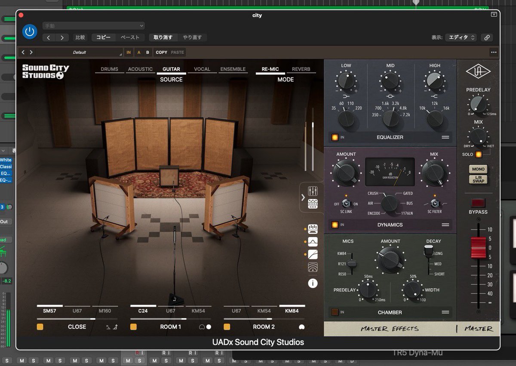Click the chamber MICS selector slider
The width and height of the screenshot is (516, 366).
pos(352,263)
